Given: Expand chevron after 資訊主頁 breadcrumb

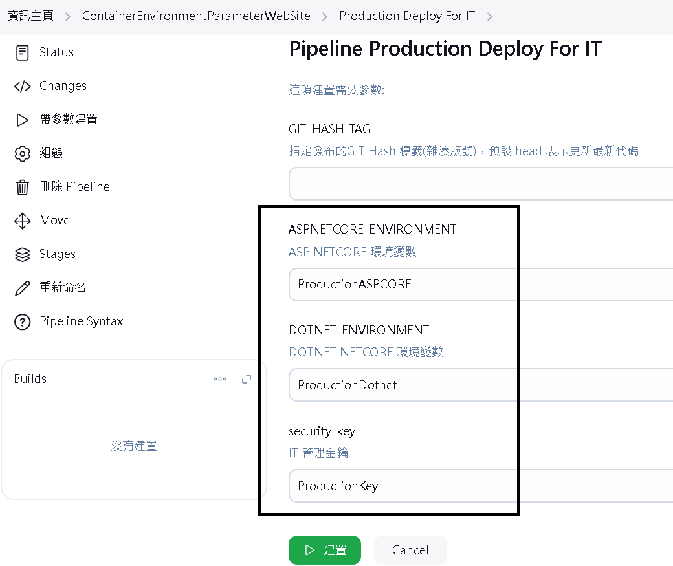Looking at the screenshot, I should coord(67,17).
